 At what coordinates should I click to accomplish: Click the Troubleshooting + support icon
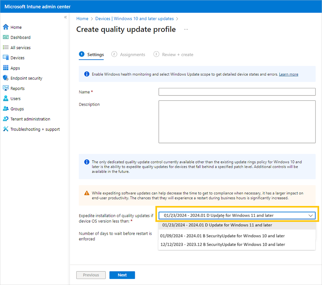click(6, 129)
